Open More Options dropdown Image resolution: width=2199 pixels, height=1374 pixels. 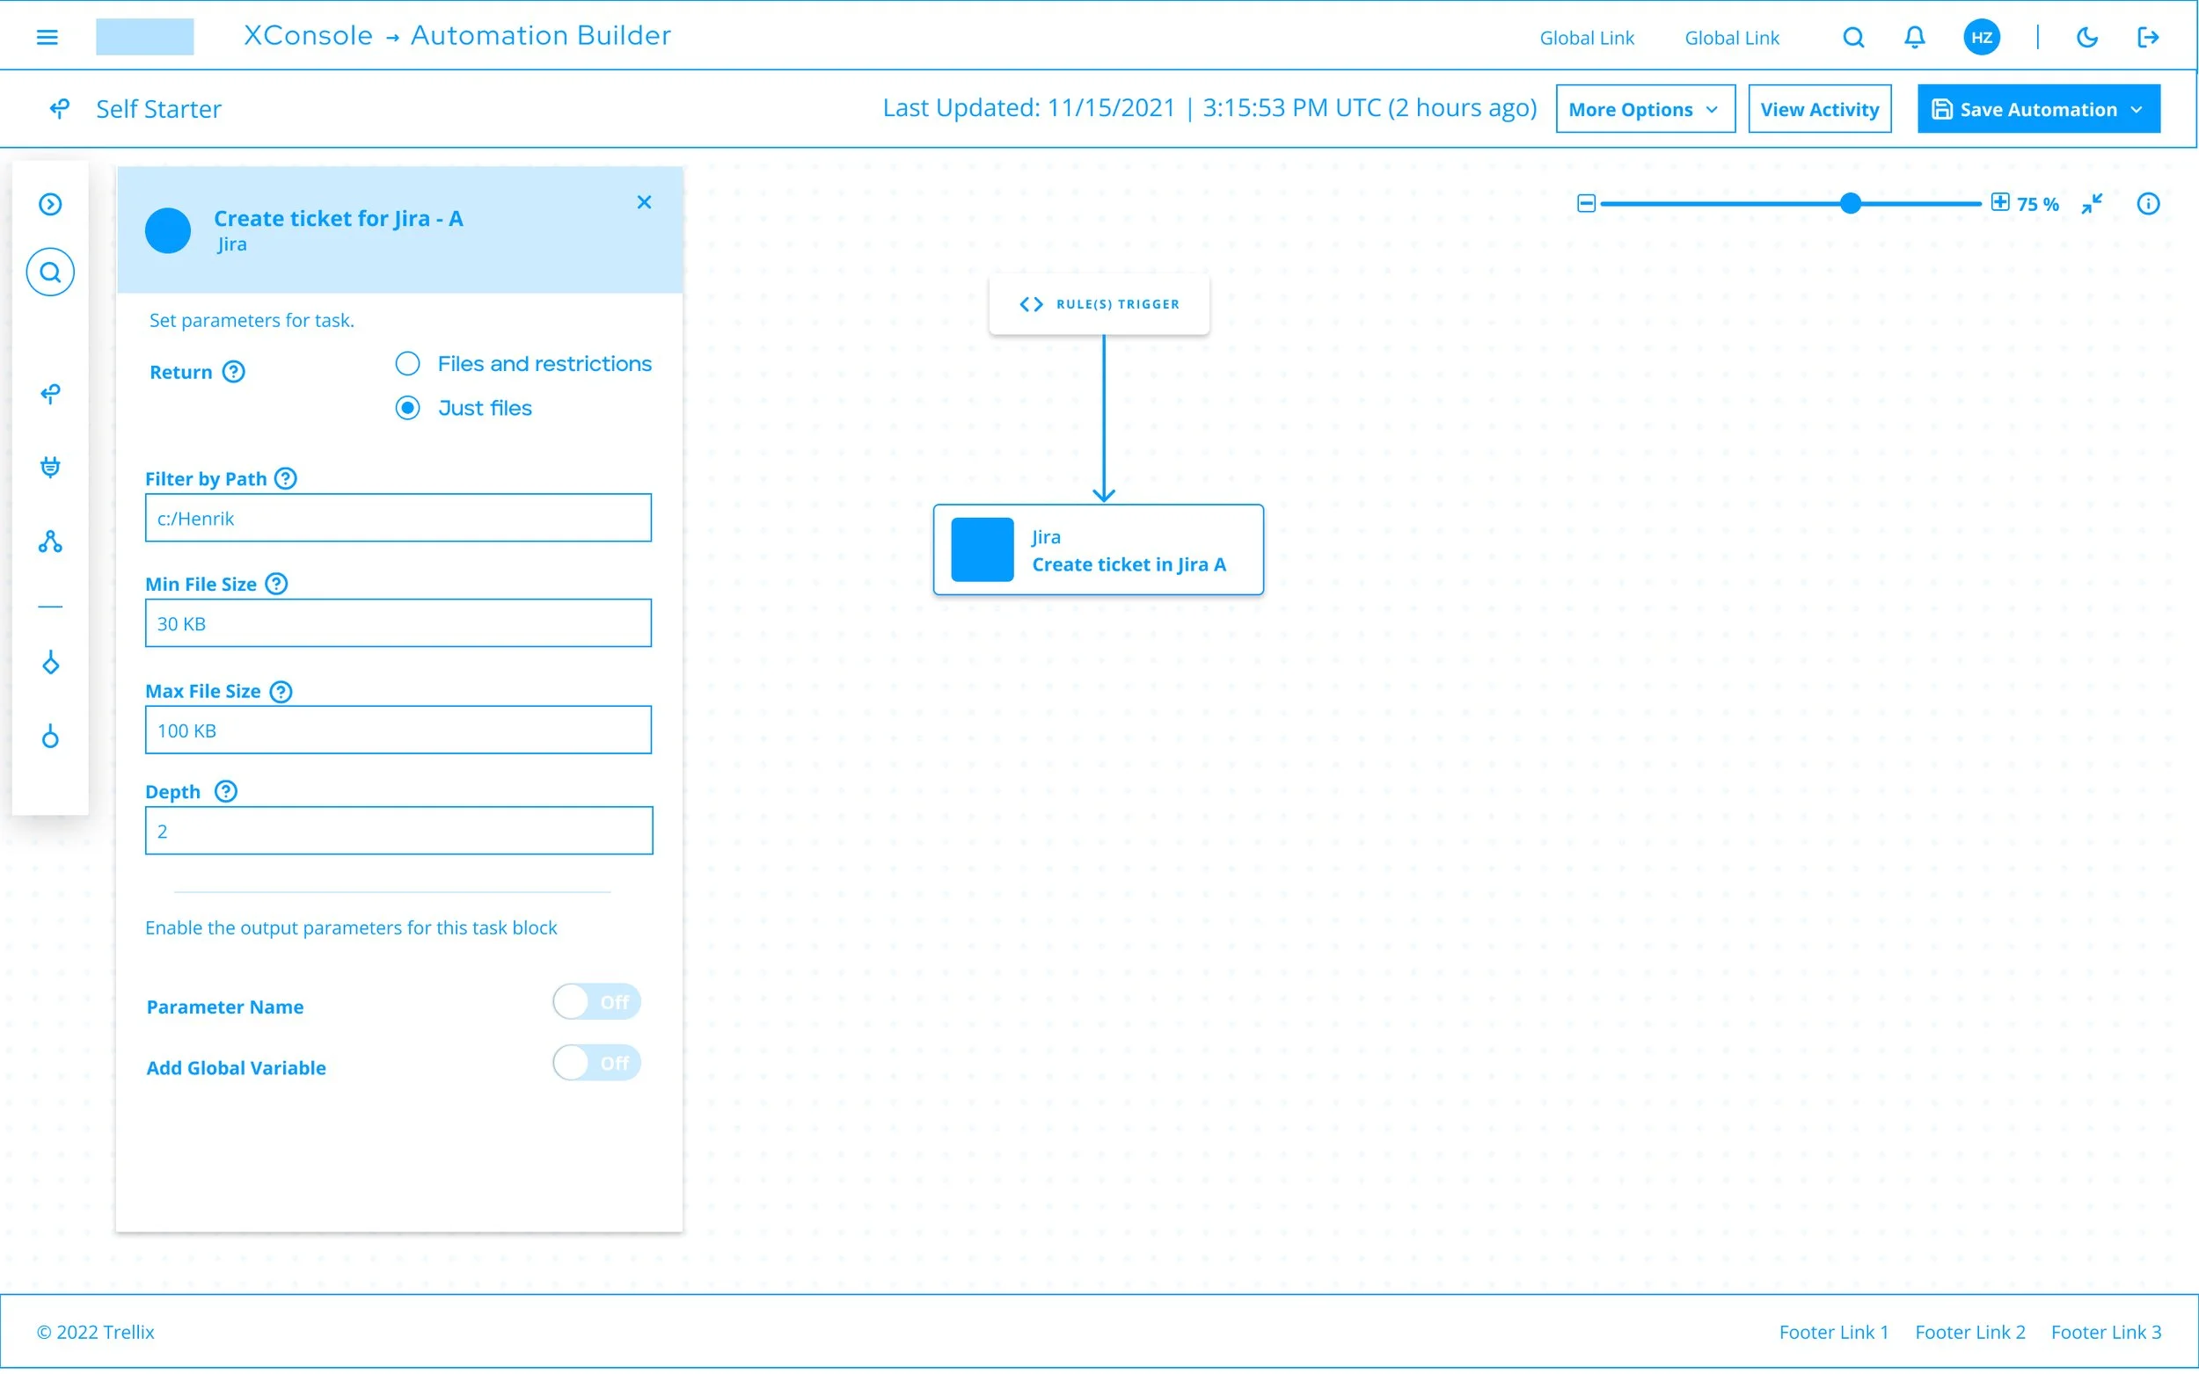pos(1646,109)
